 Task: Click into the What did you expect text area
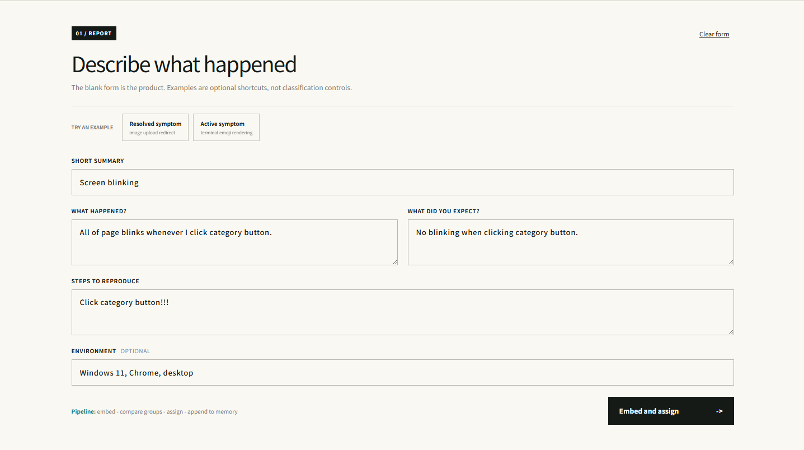point(571,242)
